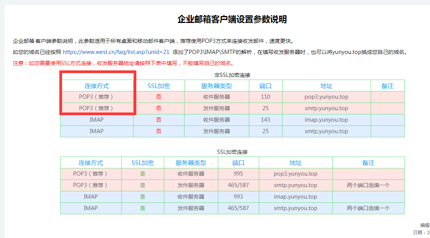Click imap.yunyou.top next to port 143

click(326, 120)
